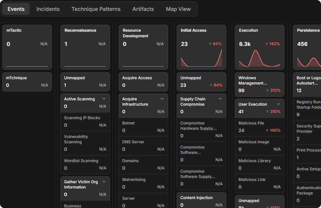This screenshot has height=208, width=321.
Task: Select the Windows Management technique card
Action: click(x=260, y=85)
